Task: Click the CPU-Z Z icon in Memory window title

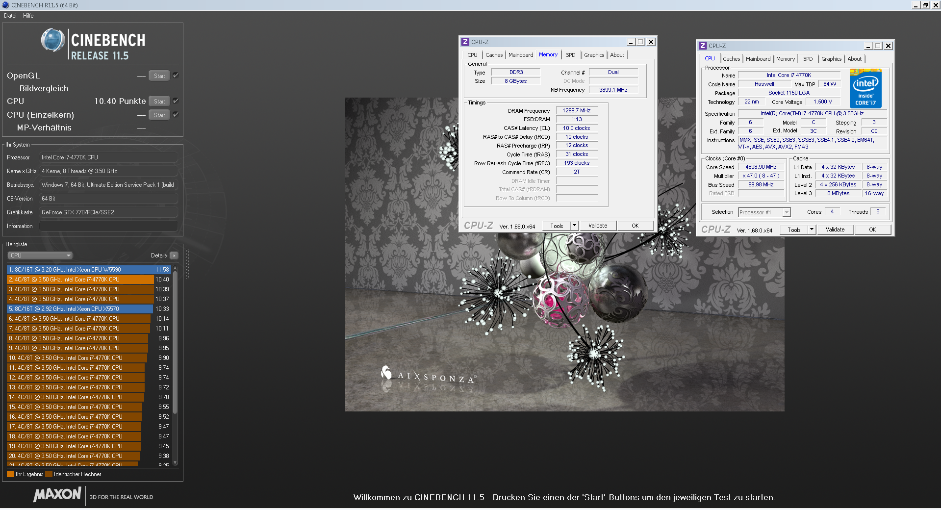Action: (465, 42)
